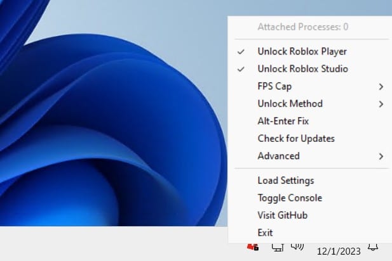Toggle the Unlock Roblox Player option

pyautogui.click(x=310, y=51)
